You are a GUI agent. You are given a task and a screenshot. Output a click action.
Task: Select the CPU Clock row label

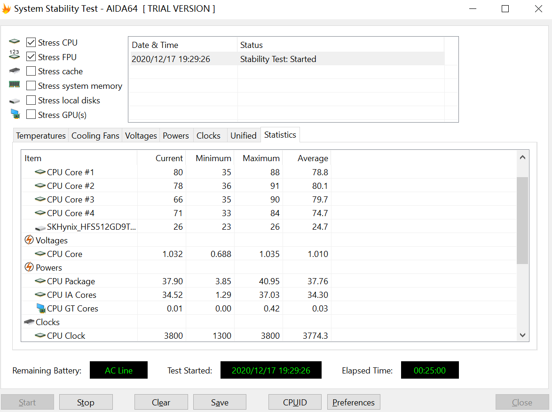pyautogui.click(x=66, y=335)
